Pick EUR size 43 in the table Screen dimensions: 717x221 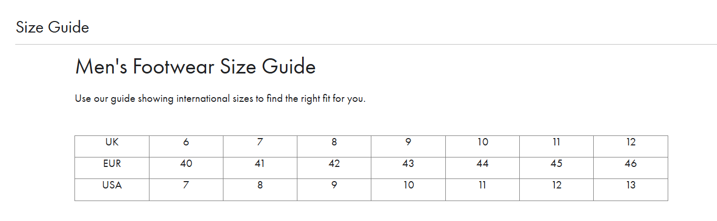(408, 168)
